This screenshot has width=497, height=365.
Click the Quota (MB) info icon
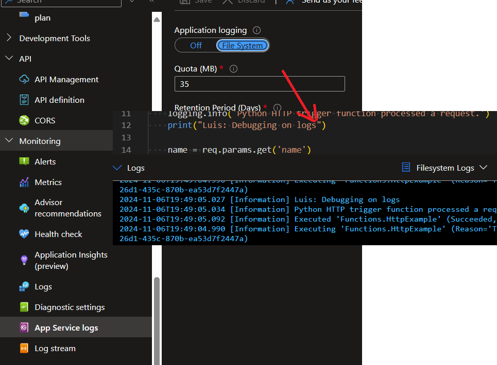[234, 69]
